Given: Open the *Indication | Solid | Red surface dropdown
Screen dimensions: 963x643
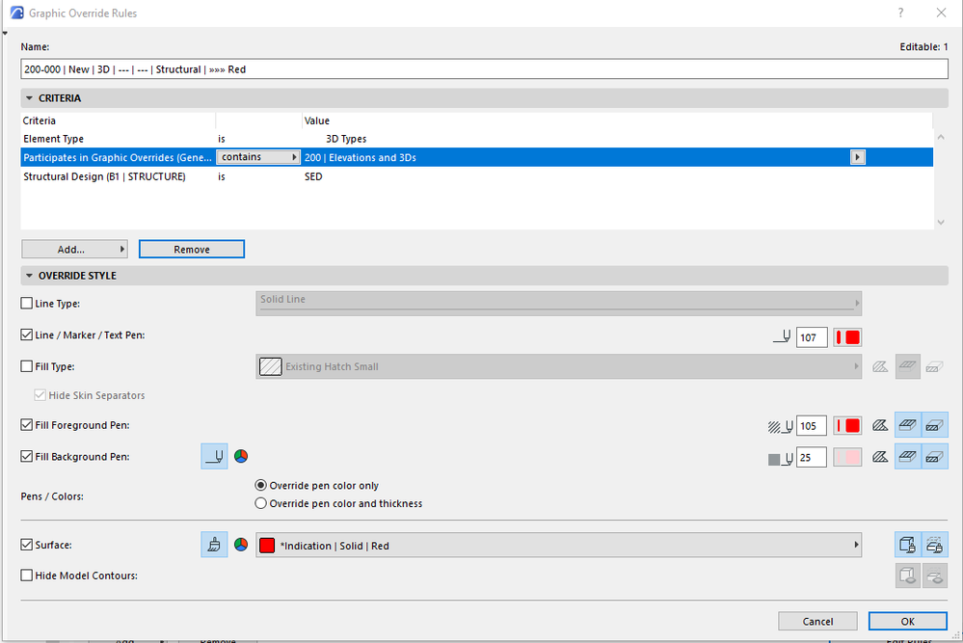Looking at the screenshot, I should [x=558, y=546].
